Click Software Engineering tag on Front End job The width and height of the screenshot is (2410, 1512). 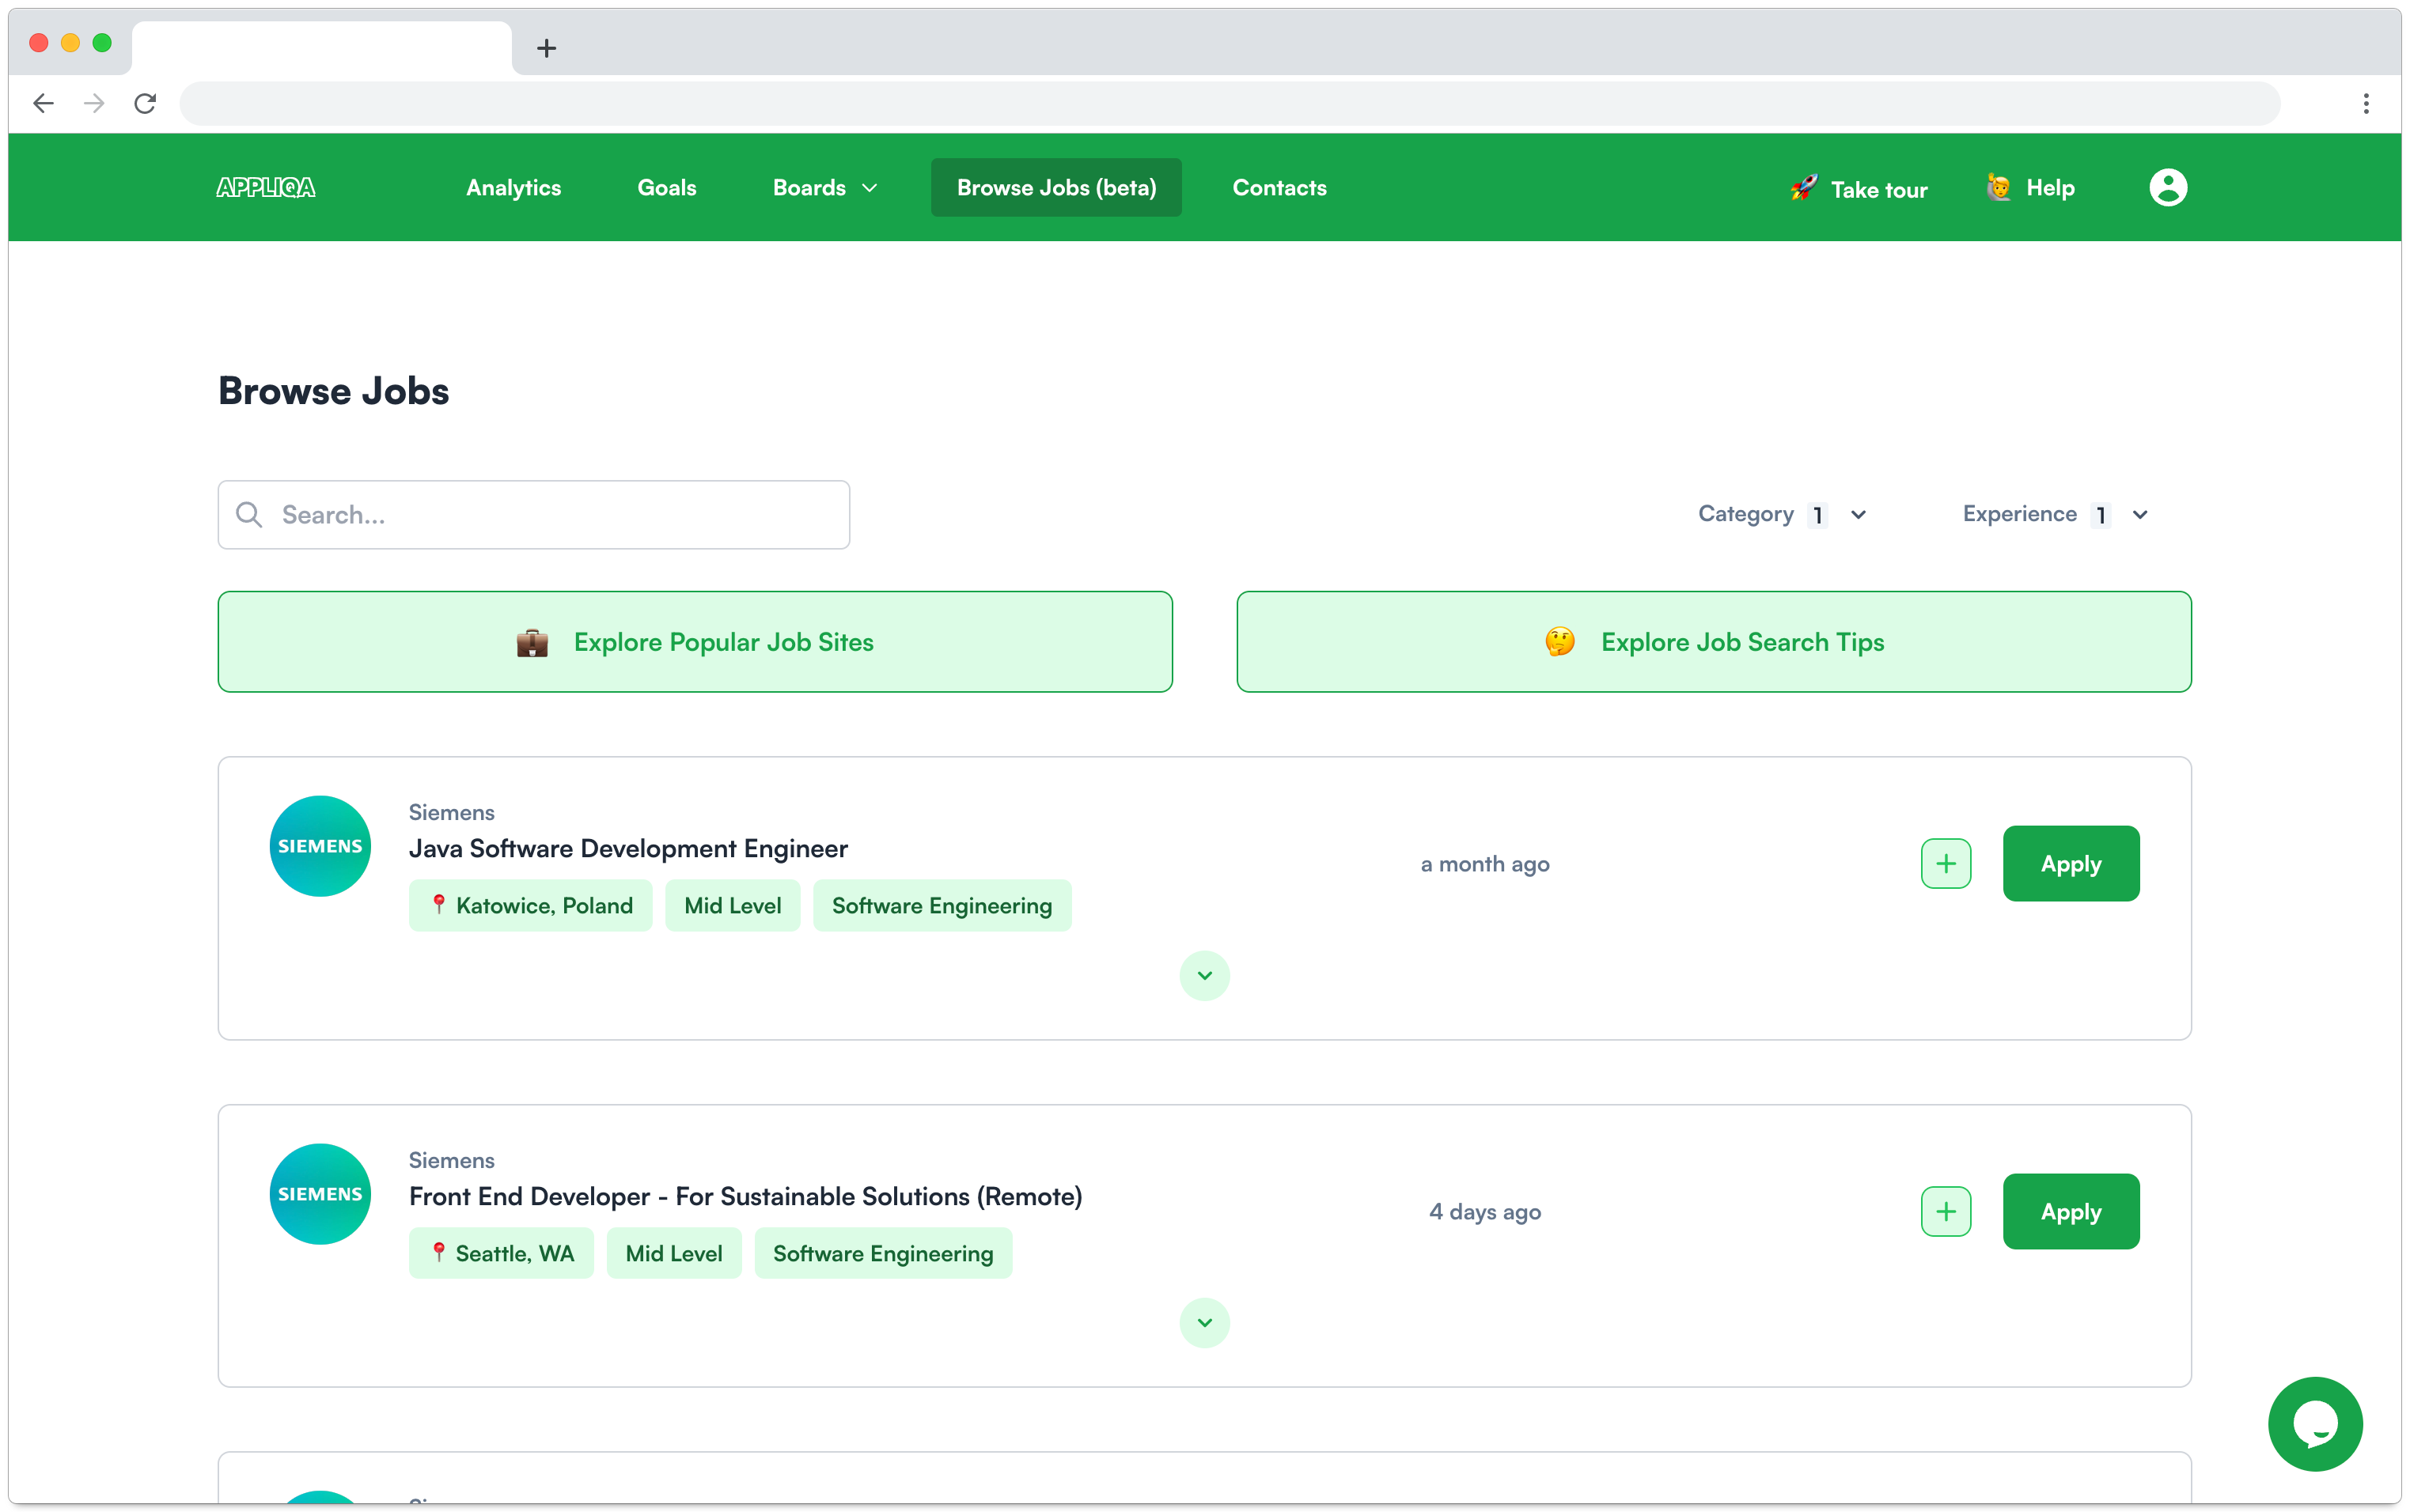(x=882, y=1254)
